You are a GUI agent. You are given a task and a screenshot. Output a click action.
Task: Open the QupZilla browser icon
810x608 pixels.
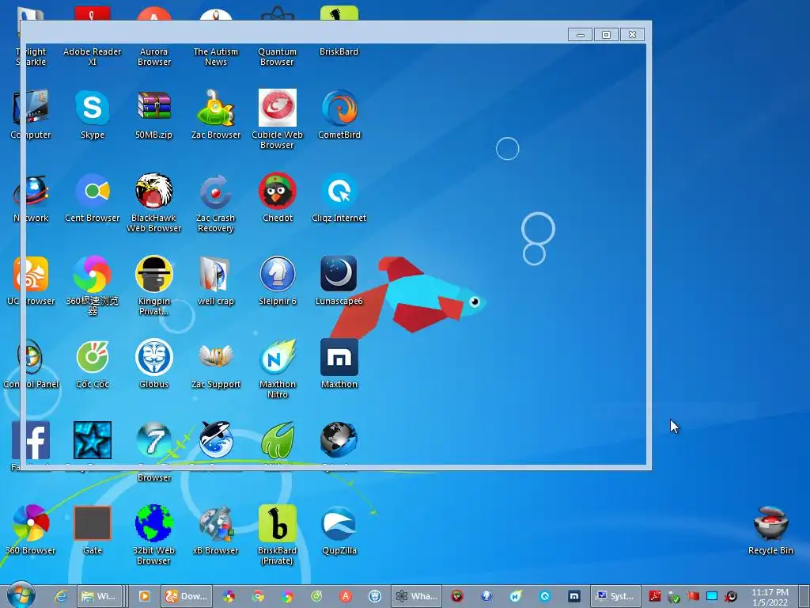tap(339, 530)
